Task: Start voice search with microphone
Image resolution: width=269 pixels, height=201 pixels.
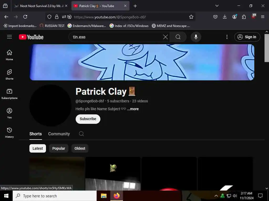Action: coord(196,37)
